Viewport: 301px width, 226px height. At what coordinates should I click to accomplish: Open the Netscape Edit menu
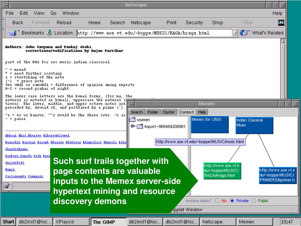[24, 13]
